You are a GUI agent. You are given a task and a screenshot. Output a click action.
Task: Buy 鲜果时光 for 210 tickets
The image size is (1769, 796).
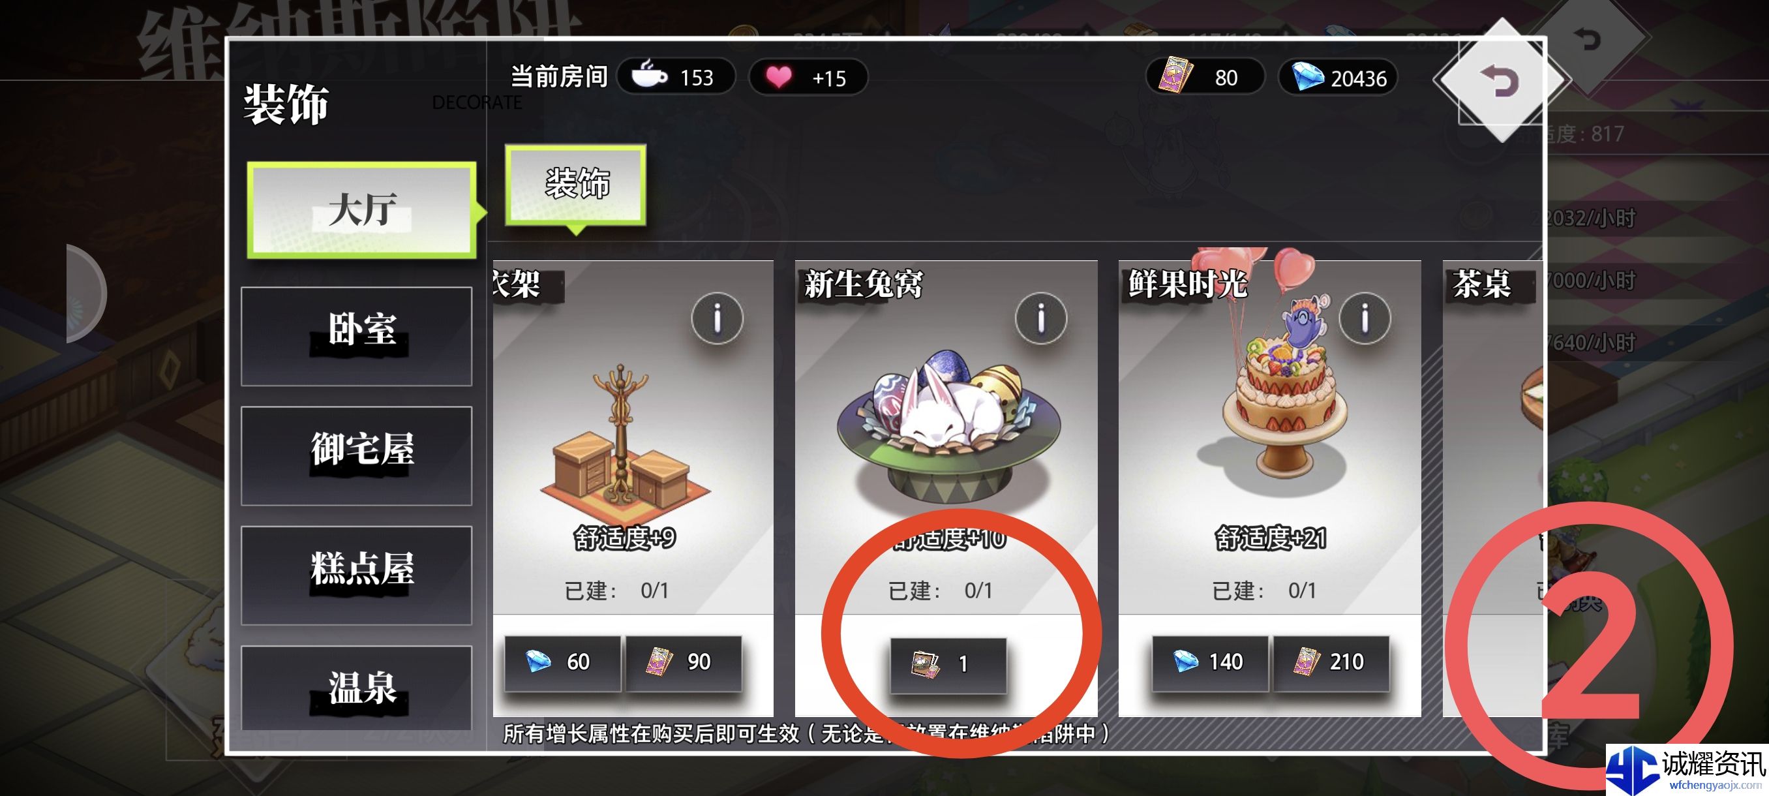click(1331, 662)
